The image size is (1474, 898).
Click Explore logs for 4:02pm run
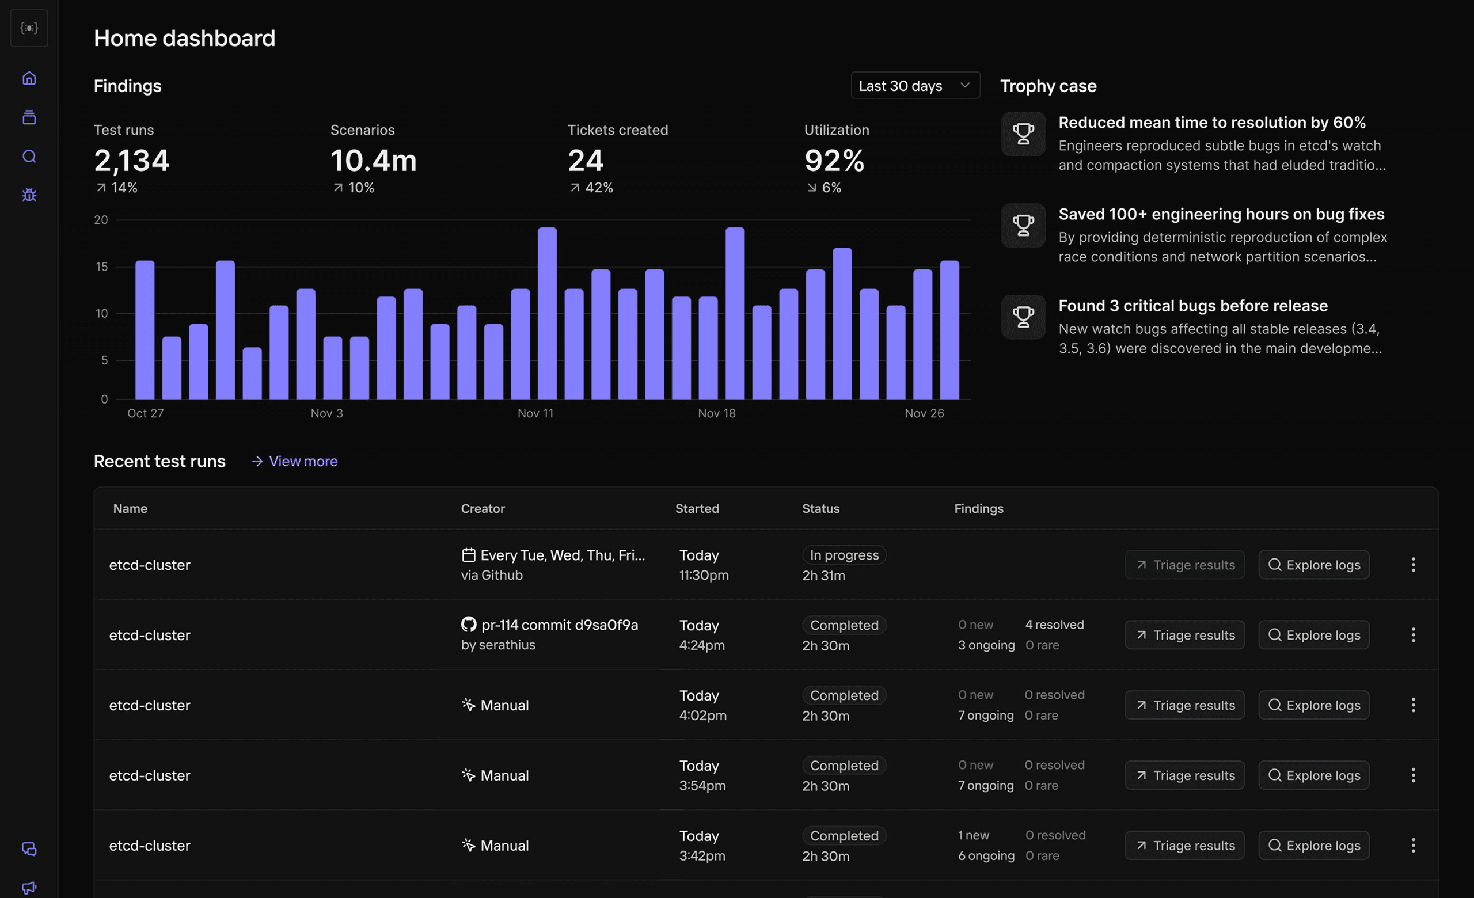click(1314, 705)
